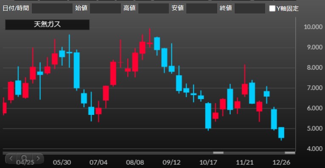This screenshot has width=325, height=168.
Task: Click the 高値 value field
Action: coord(154,8)
